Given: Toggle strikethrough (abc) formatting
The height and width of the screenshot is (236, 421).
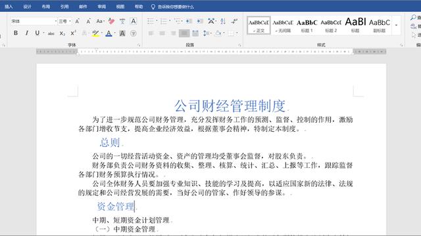Looking at the screenshot, I should click(x=51, y=33).
